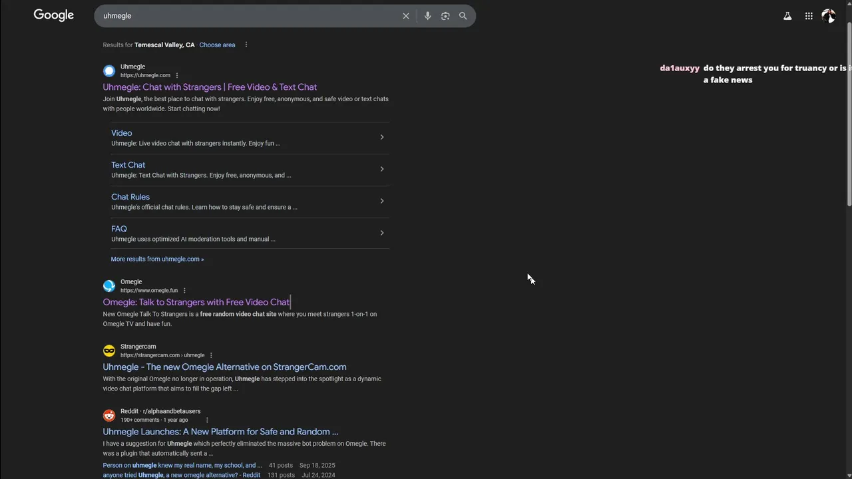Click the Omegle site favicon

109,286
